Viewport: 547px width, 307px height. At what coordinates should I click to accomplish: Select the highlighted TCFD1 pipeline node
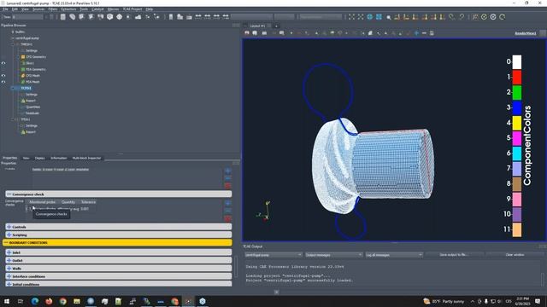pyautogui.click(x=26, y=89)
